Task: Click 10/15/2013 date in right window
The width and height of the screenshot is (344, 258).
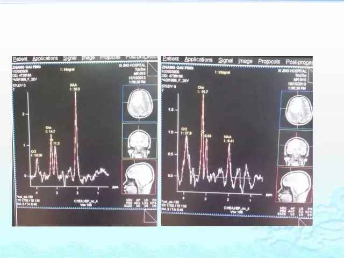Action: (x=297, y=84)
